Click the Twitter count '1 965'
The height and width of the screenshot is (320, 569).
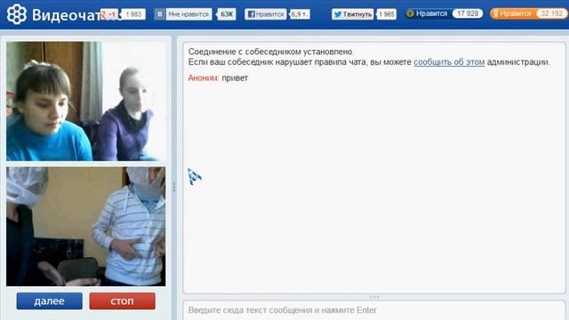(387, 14)
